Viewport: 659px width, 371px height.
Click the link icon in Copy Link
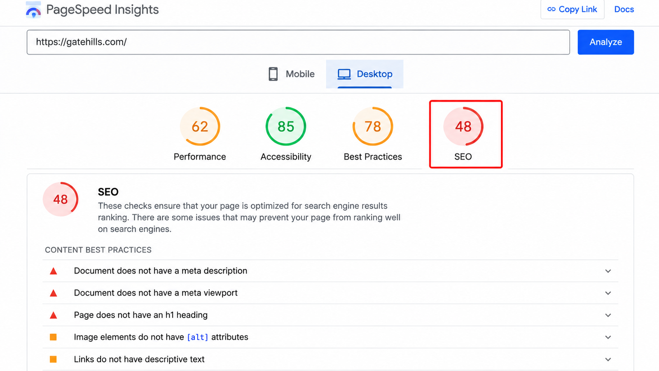coord(551,9)
